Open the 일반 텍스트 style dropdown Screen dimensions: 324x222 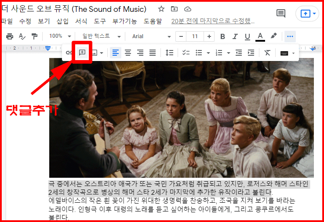tap(102, 36)
